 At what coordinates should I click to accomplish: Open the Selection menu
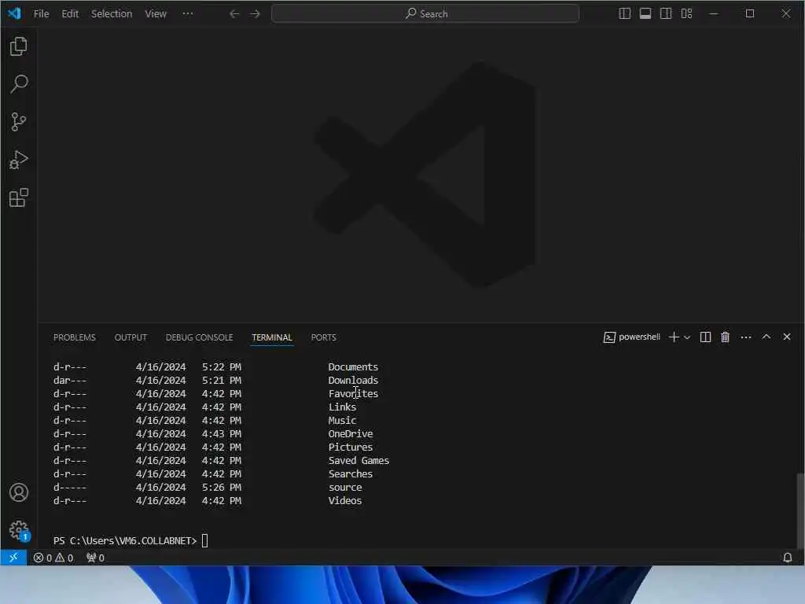pyautogui.click(x=112, y=14)
